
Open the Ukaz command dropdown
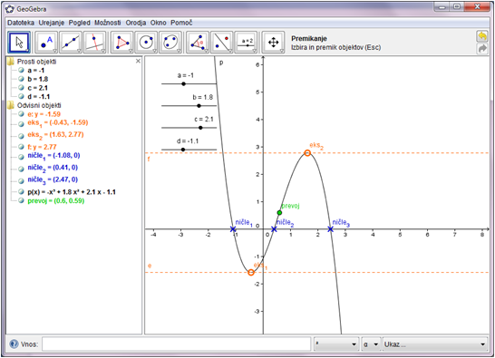434,344
